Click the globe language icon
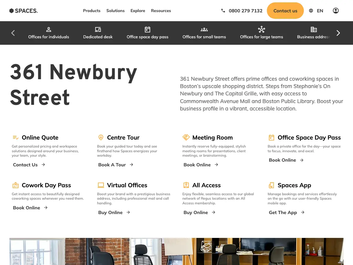This screenshot has width=353, height=265. (311, 11)
